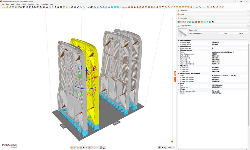This screenshot has height=150, width=250.
Task: Expand the Machines panel
Action: coord(213,11)
